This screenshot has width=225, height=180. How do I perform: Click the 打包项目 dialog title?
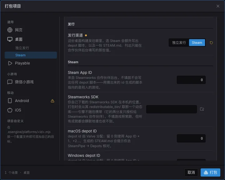click(13, 6)
